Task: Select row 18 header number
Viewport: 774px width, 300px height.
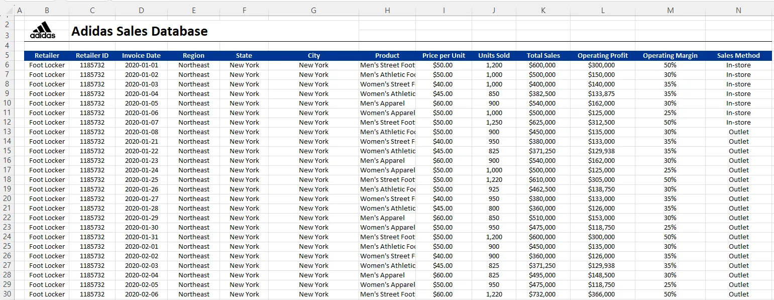Action: click(x=7, y=180)
